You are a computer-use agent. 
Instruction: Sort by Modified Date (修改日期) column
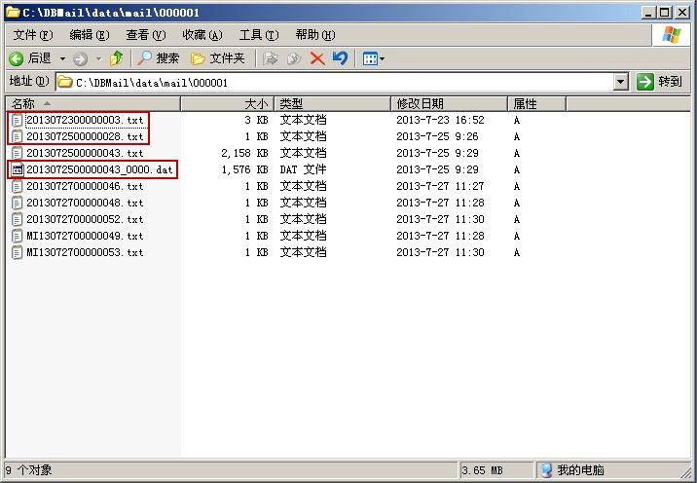click(x=449, y=104)
